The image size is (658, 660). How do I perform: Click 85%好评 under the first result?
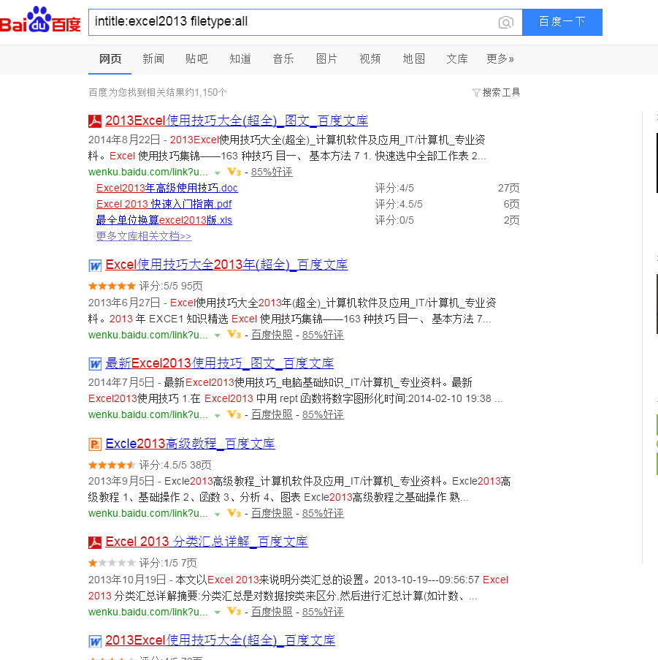coord(272,172)
